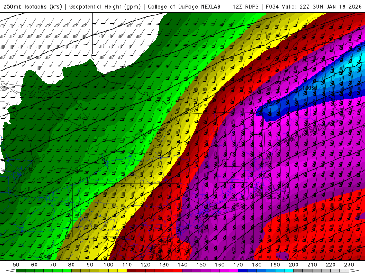Click the legend value "50"
365x273 pixels.
[16, 265]
